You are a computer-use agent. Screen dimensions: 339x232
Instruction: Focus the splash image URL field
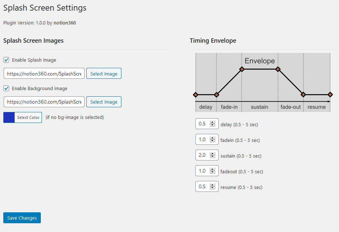point(44,73)
